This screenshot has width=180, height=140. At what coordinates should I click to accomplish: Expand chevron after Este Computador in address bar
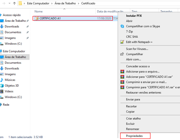52,3
